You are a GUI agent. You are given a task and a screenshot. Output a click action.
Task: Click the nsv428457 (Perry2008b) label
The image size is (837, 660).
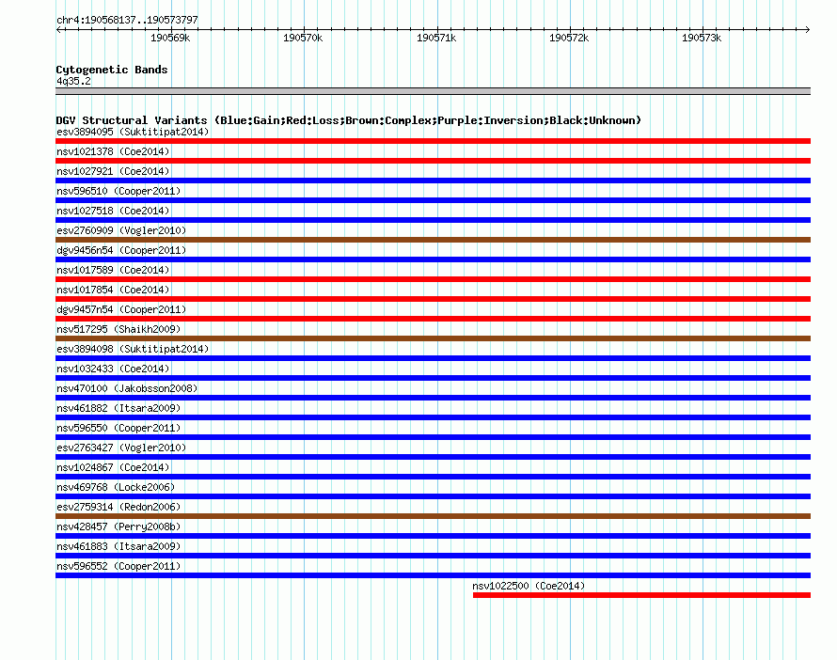[x=118, y=526]
